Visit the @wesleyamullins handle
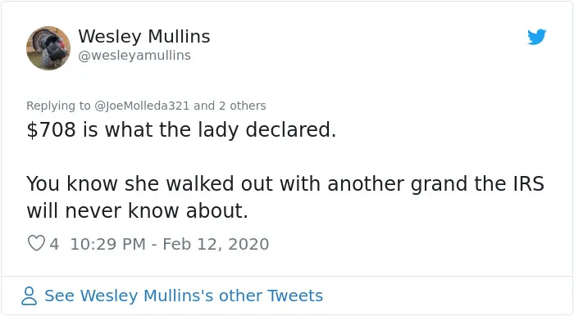Viewport: 574px width, 316px height. tap(134, 56)
